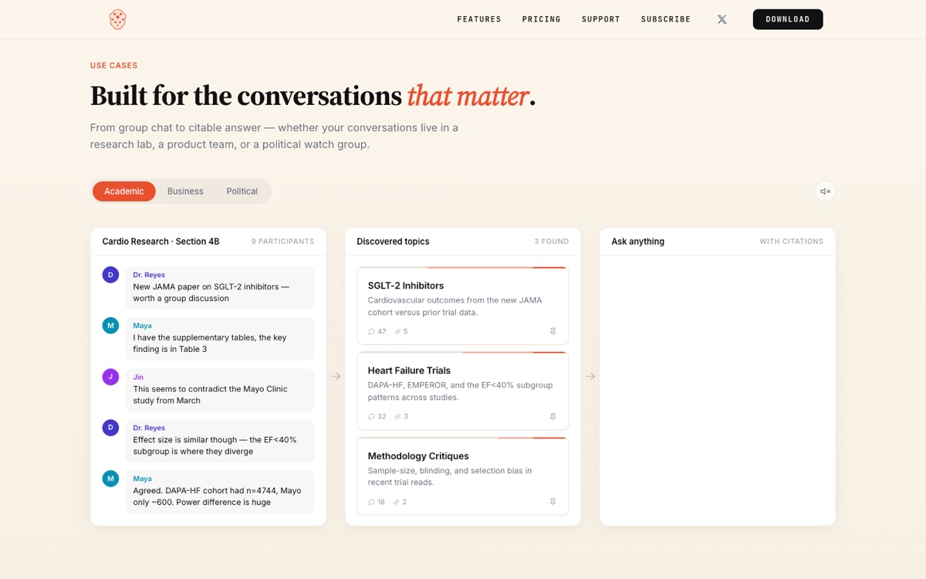
Task: Select the Academic use case tab
Action: coord(124,191)
